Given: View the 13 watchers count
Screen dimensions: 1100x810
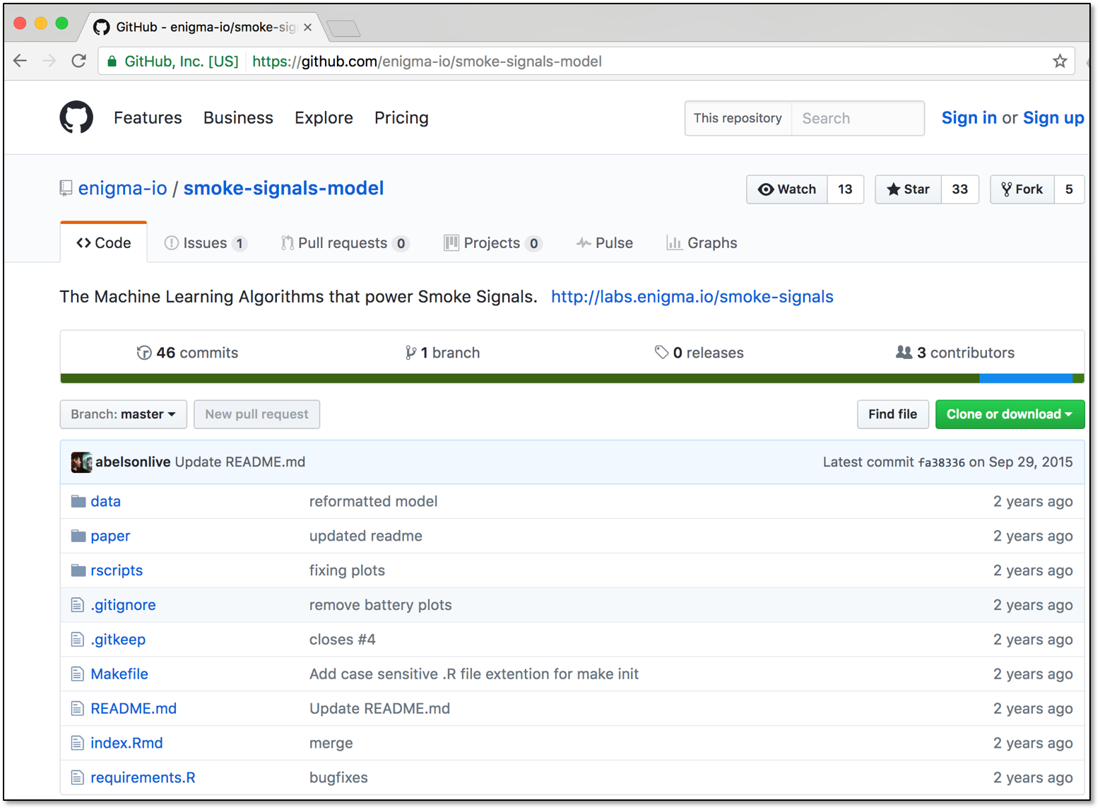Looking at the screenshot, I should click(x=845, y=189).
